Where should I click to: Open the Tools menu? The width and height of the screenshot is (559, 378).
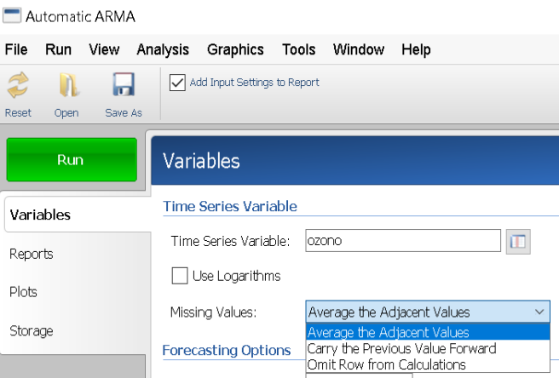[x=298, y=49]
